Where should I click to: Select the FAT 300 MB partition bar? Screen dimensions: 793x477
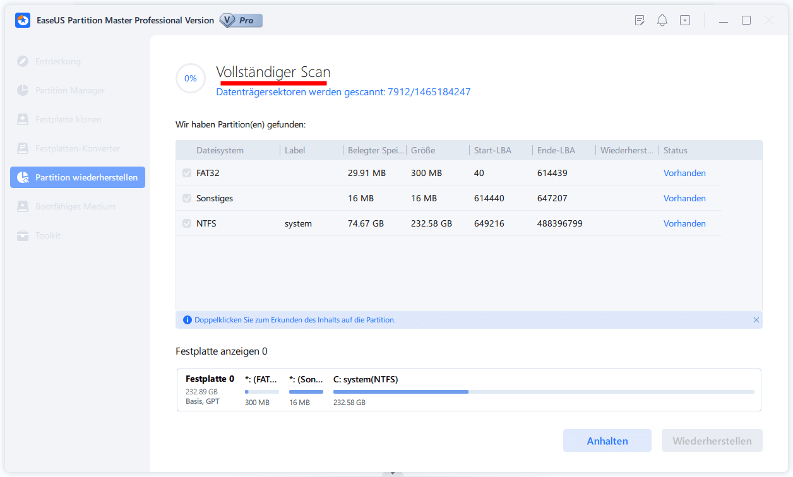click(x=262, y=391)
